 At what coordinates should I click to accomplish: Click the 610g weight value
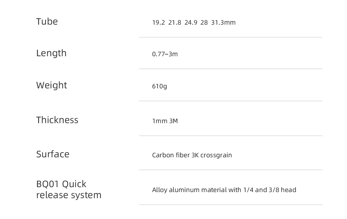click(x=160, y=86)
